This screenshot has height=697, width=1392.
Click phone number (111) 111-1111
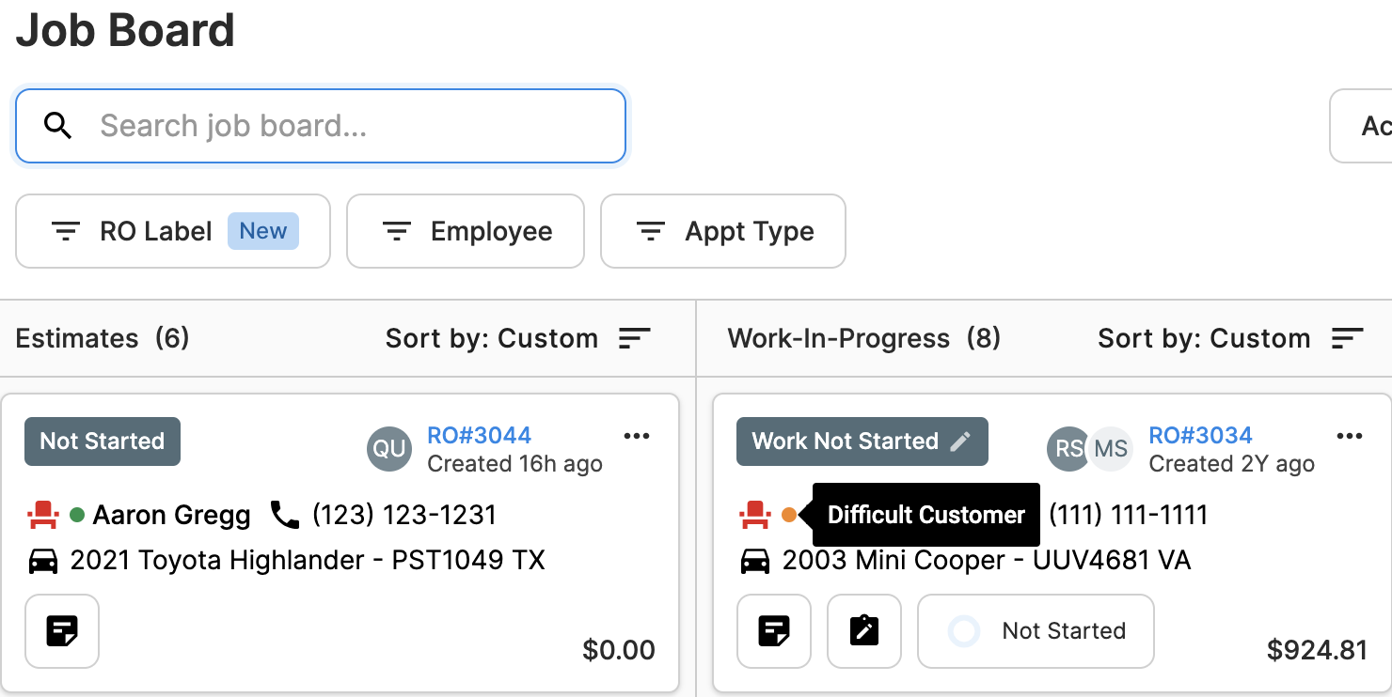click(1129, 515)
